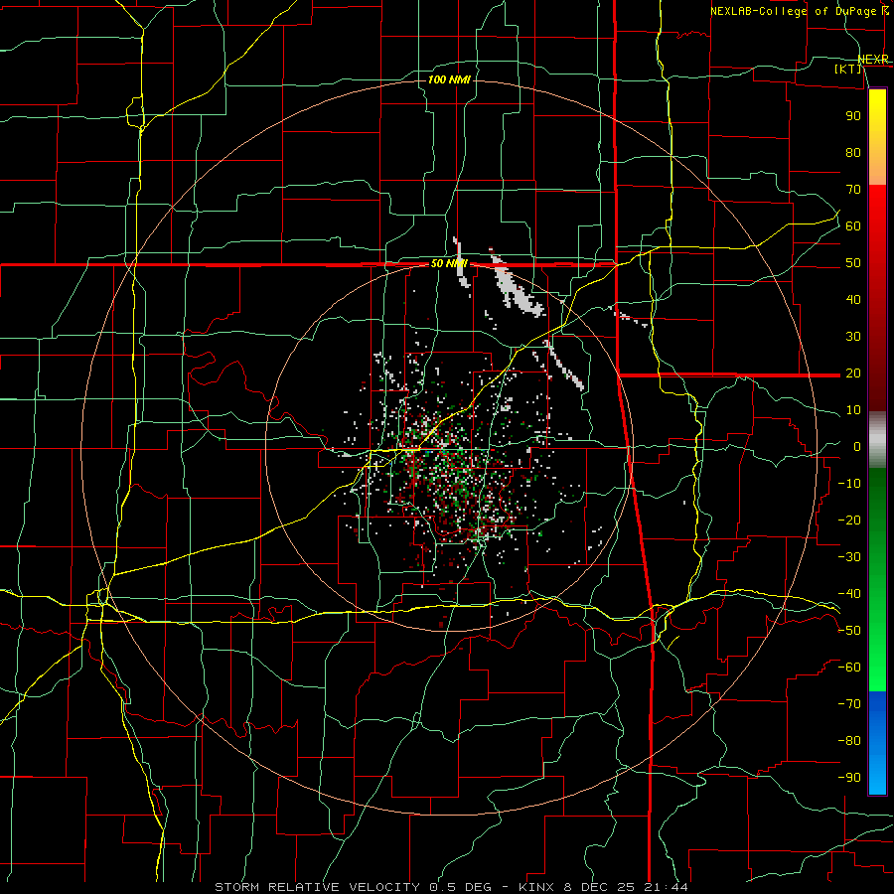Click the 40 value on the velocity scale

click(x=853, y=299)
